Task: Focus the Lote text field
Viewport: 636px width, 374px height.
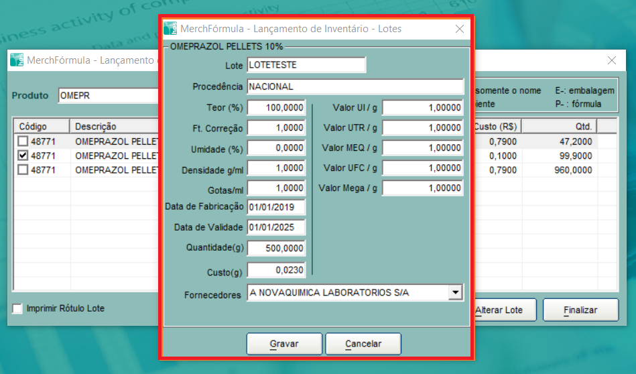Action: [306, 65]
